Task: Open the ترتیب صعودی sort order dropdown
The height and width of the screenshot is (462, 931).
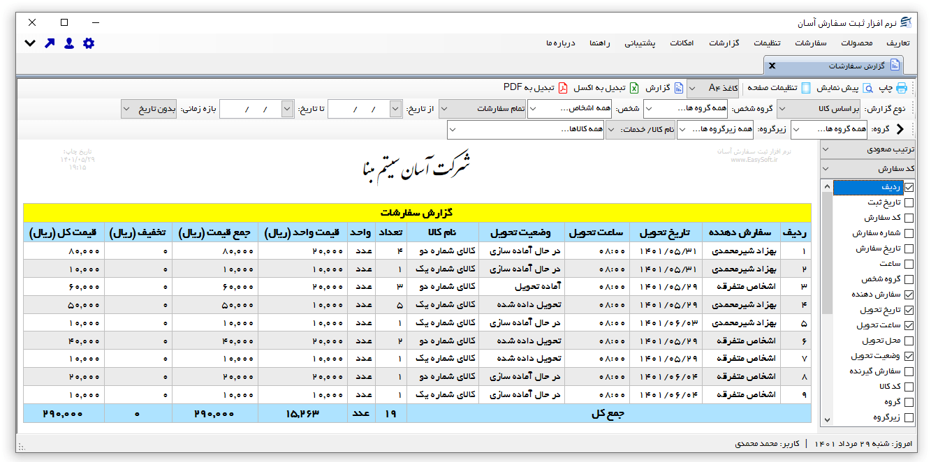Action: tap(869, 150)
